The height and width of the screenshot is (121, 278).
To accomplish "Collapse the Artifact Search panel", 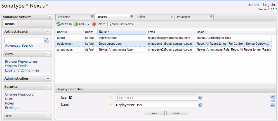I will pos(48,32).
